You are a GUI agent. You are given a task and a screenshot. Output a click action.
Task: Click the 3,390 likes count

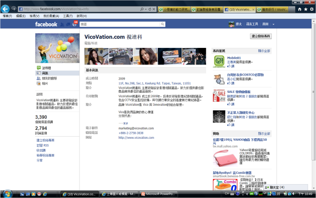pyautogui.click(x=41, y=117)
